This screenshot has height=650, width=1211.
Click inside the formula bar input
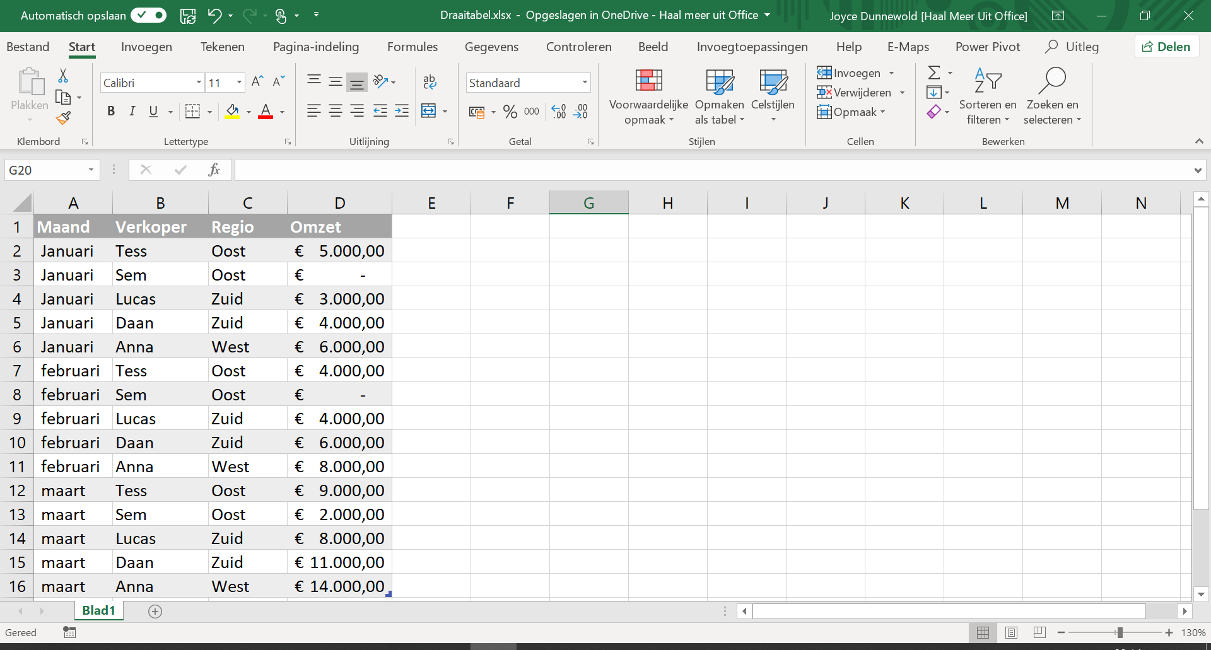713,170
